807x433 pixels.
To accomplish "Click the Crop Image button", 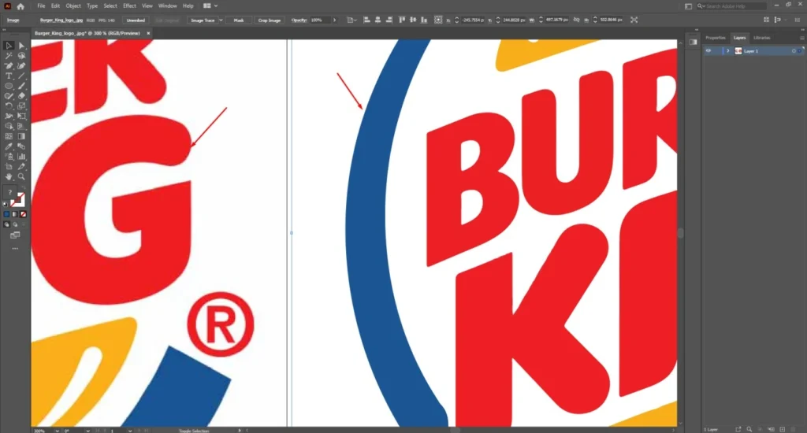I will point(270,20).
